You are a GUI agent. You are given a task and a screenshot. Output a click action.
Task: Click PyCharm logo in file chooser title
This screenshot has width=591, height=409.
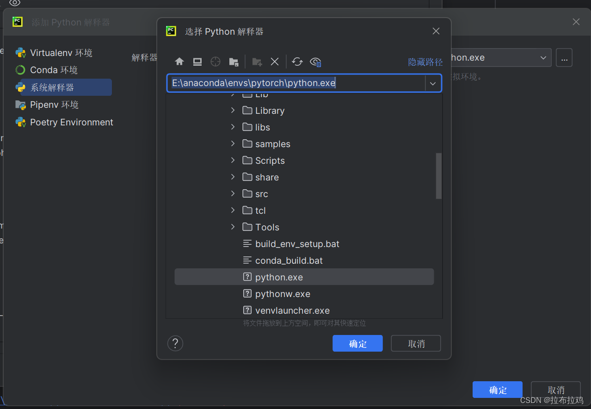coord(171,31)
